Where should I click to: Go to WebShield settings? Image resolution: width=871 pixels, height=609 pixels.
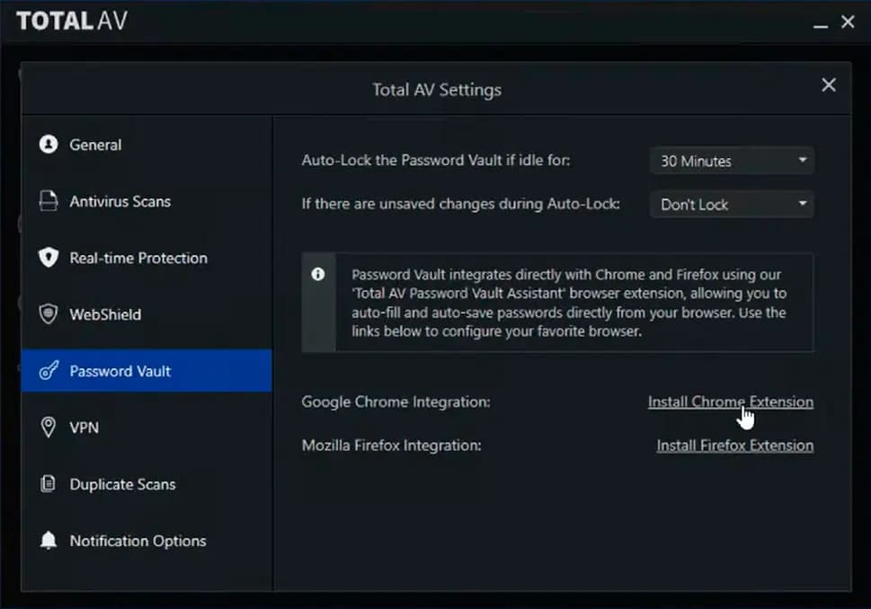pos(147,314)
